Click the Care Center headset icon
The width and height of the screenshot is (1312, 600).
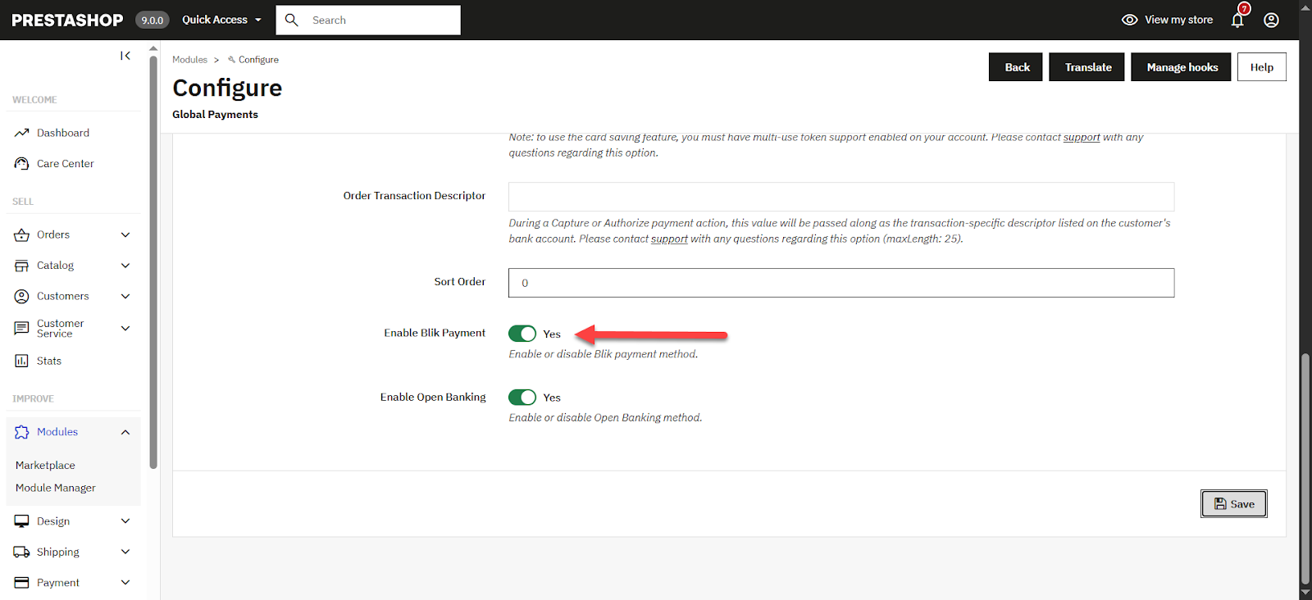(x=22, y=164)
